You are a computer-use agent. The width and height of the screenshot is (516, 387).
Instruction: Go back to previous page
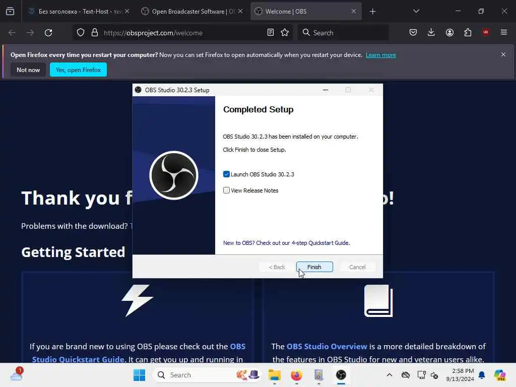point(12,33)
